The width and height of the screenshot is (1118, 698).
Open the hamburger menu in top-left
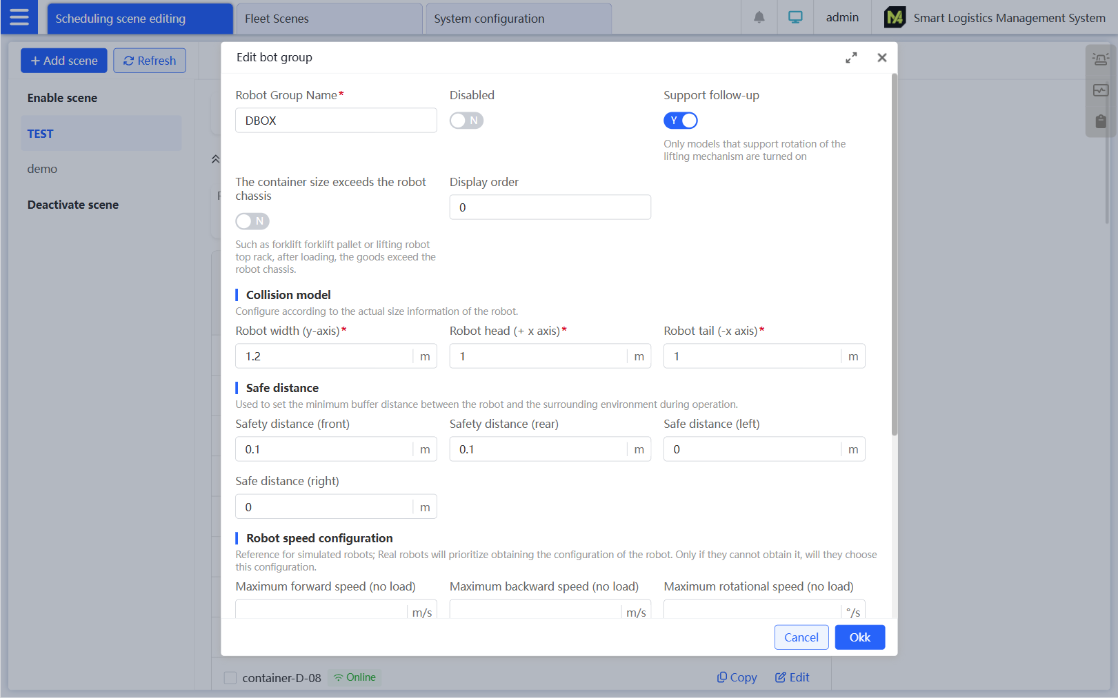[x=19, y=17]
